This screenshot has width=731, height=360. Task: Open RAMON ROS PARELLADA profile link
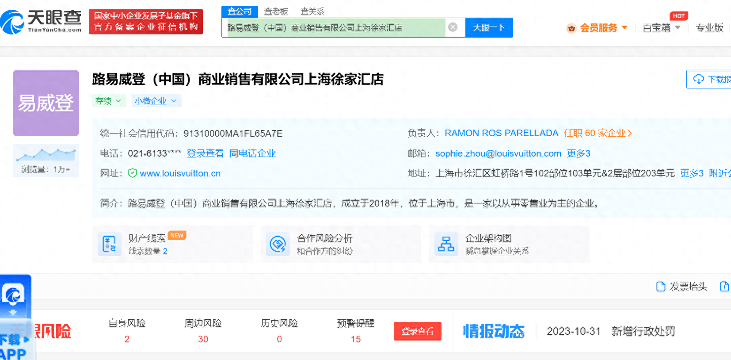click(501, 133)
